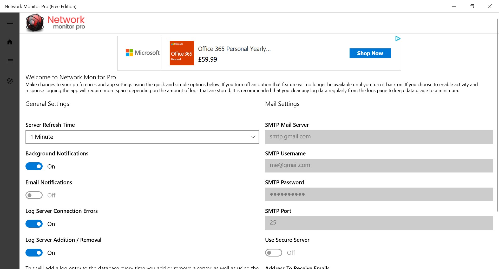Focus the SMTP Username input
499x269 pixels.
[379, 165]
